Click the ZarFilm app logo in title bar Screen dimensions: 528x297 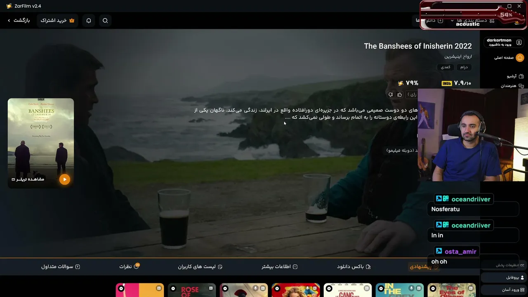tap(9, 6)
